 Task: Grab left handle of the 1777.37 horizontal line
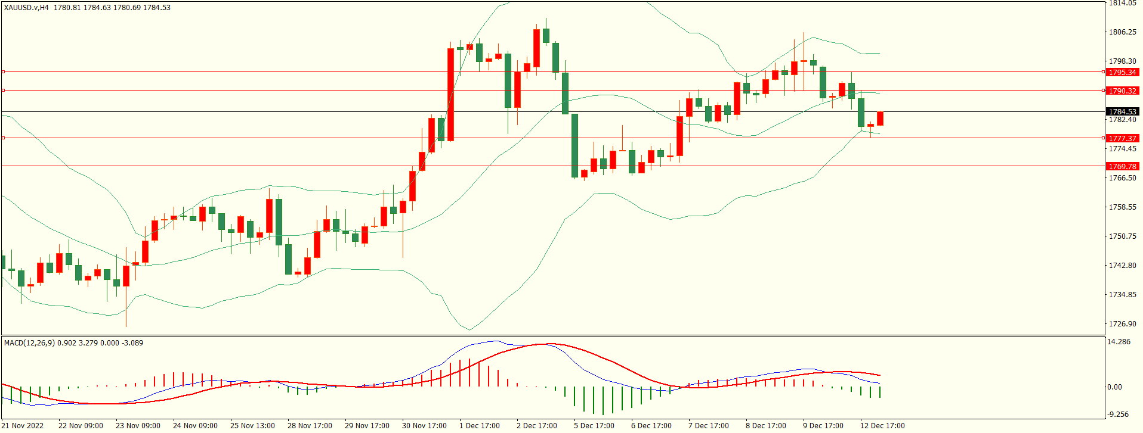[3, 138]
